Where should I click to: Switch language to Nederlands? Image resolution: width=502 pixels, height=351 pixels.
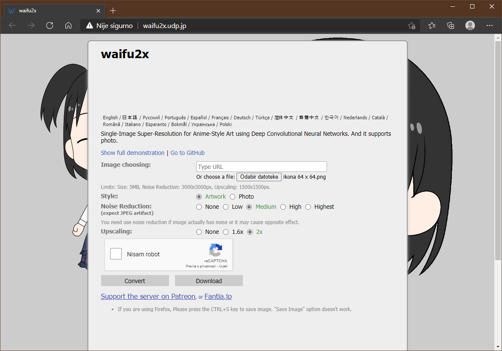tap(355, 118)
